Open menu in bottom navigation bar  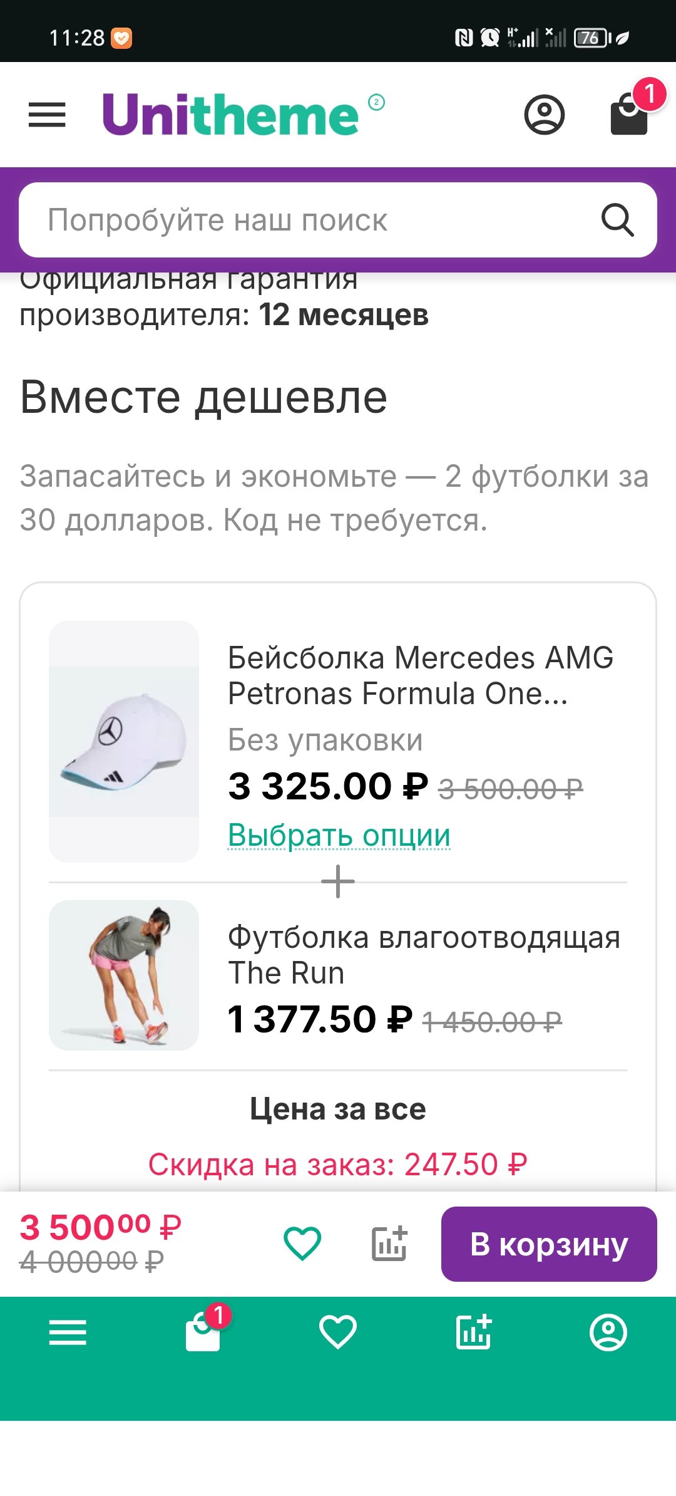68,1332
